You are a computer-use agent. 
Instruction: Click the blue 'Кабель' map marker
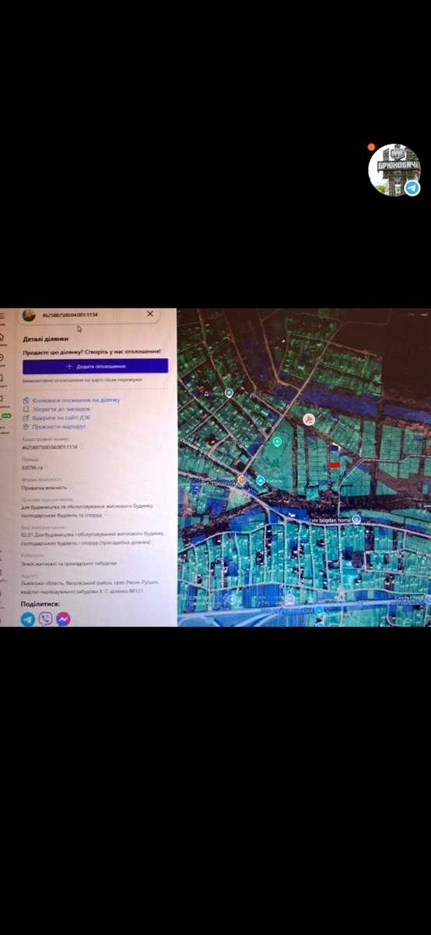[x=261, y=481]
